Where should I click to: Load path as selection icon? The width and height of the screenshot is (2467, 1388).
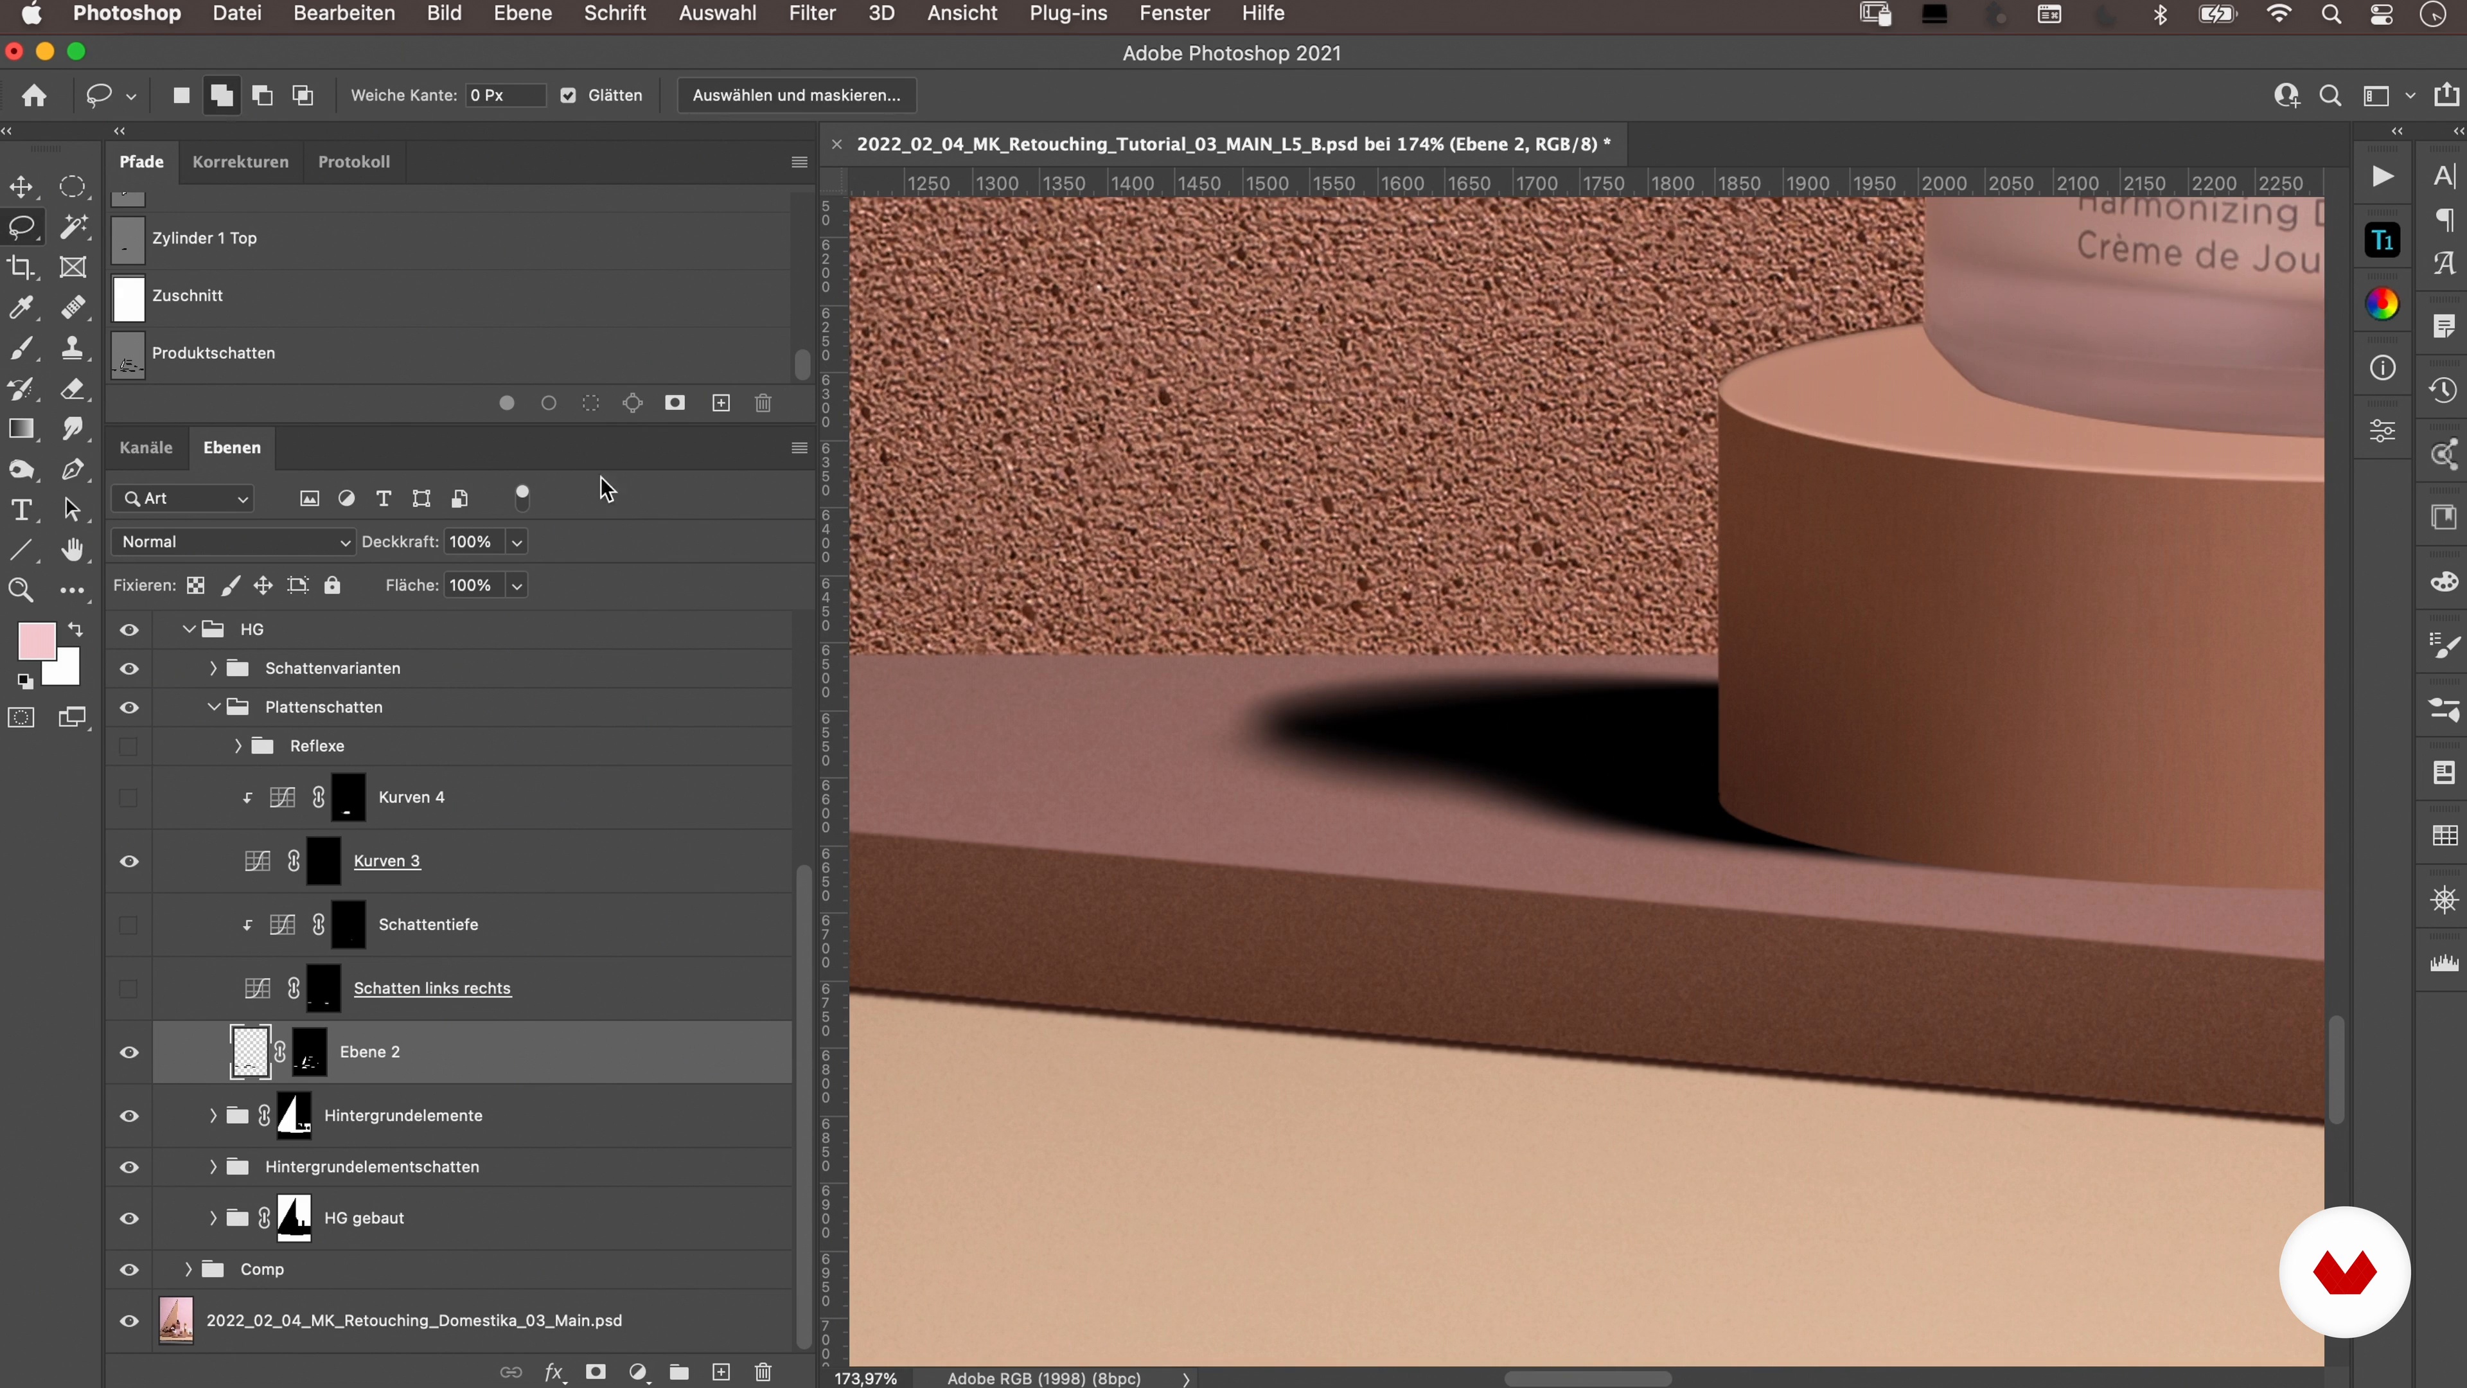point(591,404)
